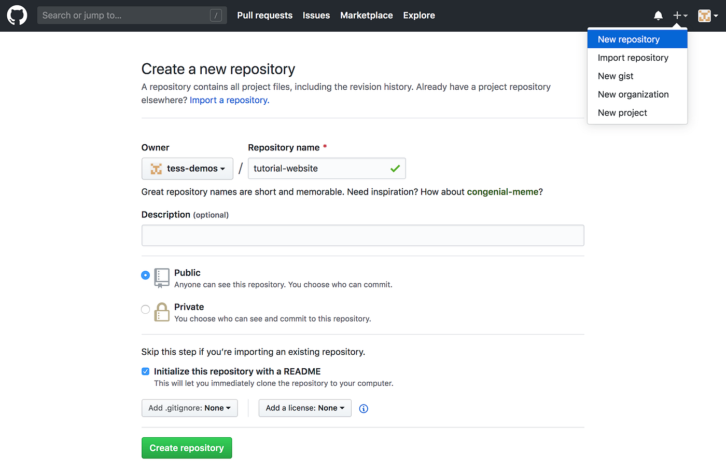This screenshot has height=472, width=726.
Task: Expand the Add .gitignore dropdown
Action: point(190,408)
